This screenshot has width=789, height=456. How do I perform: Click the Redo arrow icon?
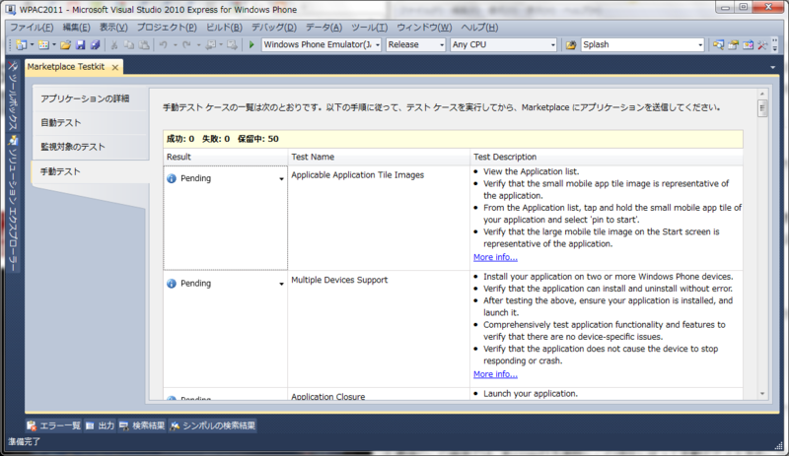186,44
